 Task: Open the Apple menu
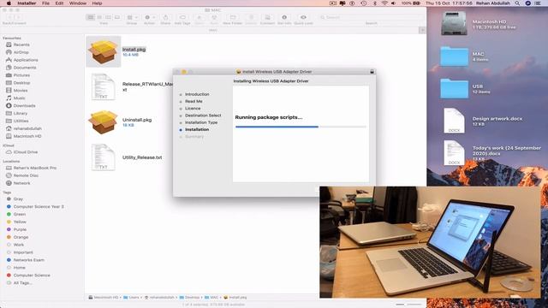(9, 3)
